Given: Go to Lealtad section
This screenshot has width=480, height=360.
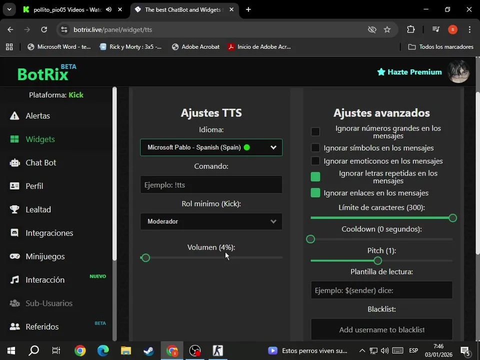Looking at the screenshot, I should tap(38, 209).
